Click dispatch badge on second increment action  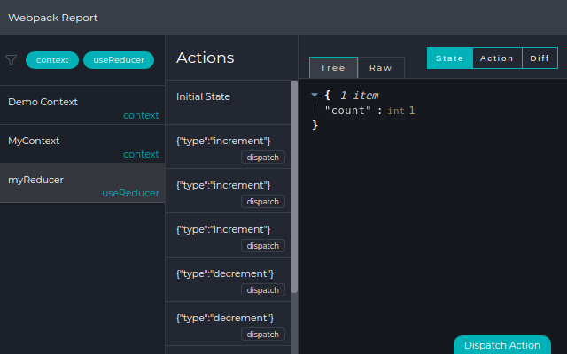[262, 202]
